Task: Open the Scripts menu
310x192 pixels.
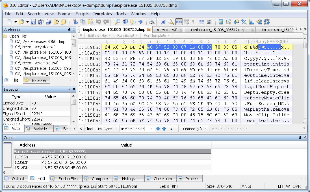Action: (x=82, y=14)
